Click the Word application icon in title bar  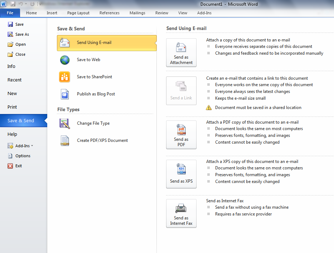click(4, 4)
